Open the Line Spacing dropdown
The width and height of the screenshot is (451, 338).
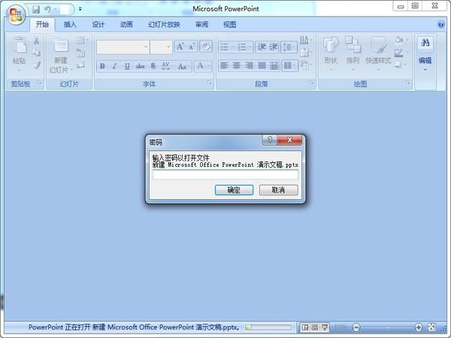[289, 47]
